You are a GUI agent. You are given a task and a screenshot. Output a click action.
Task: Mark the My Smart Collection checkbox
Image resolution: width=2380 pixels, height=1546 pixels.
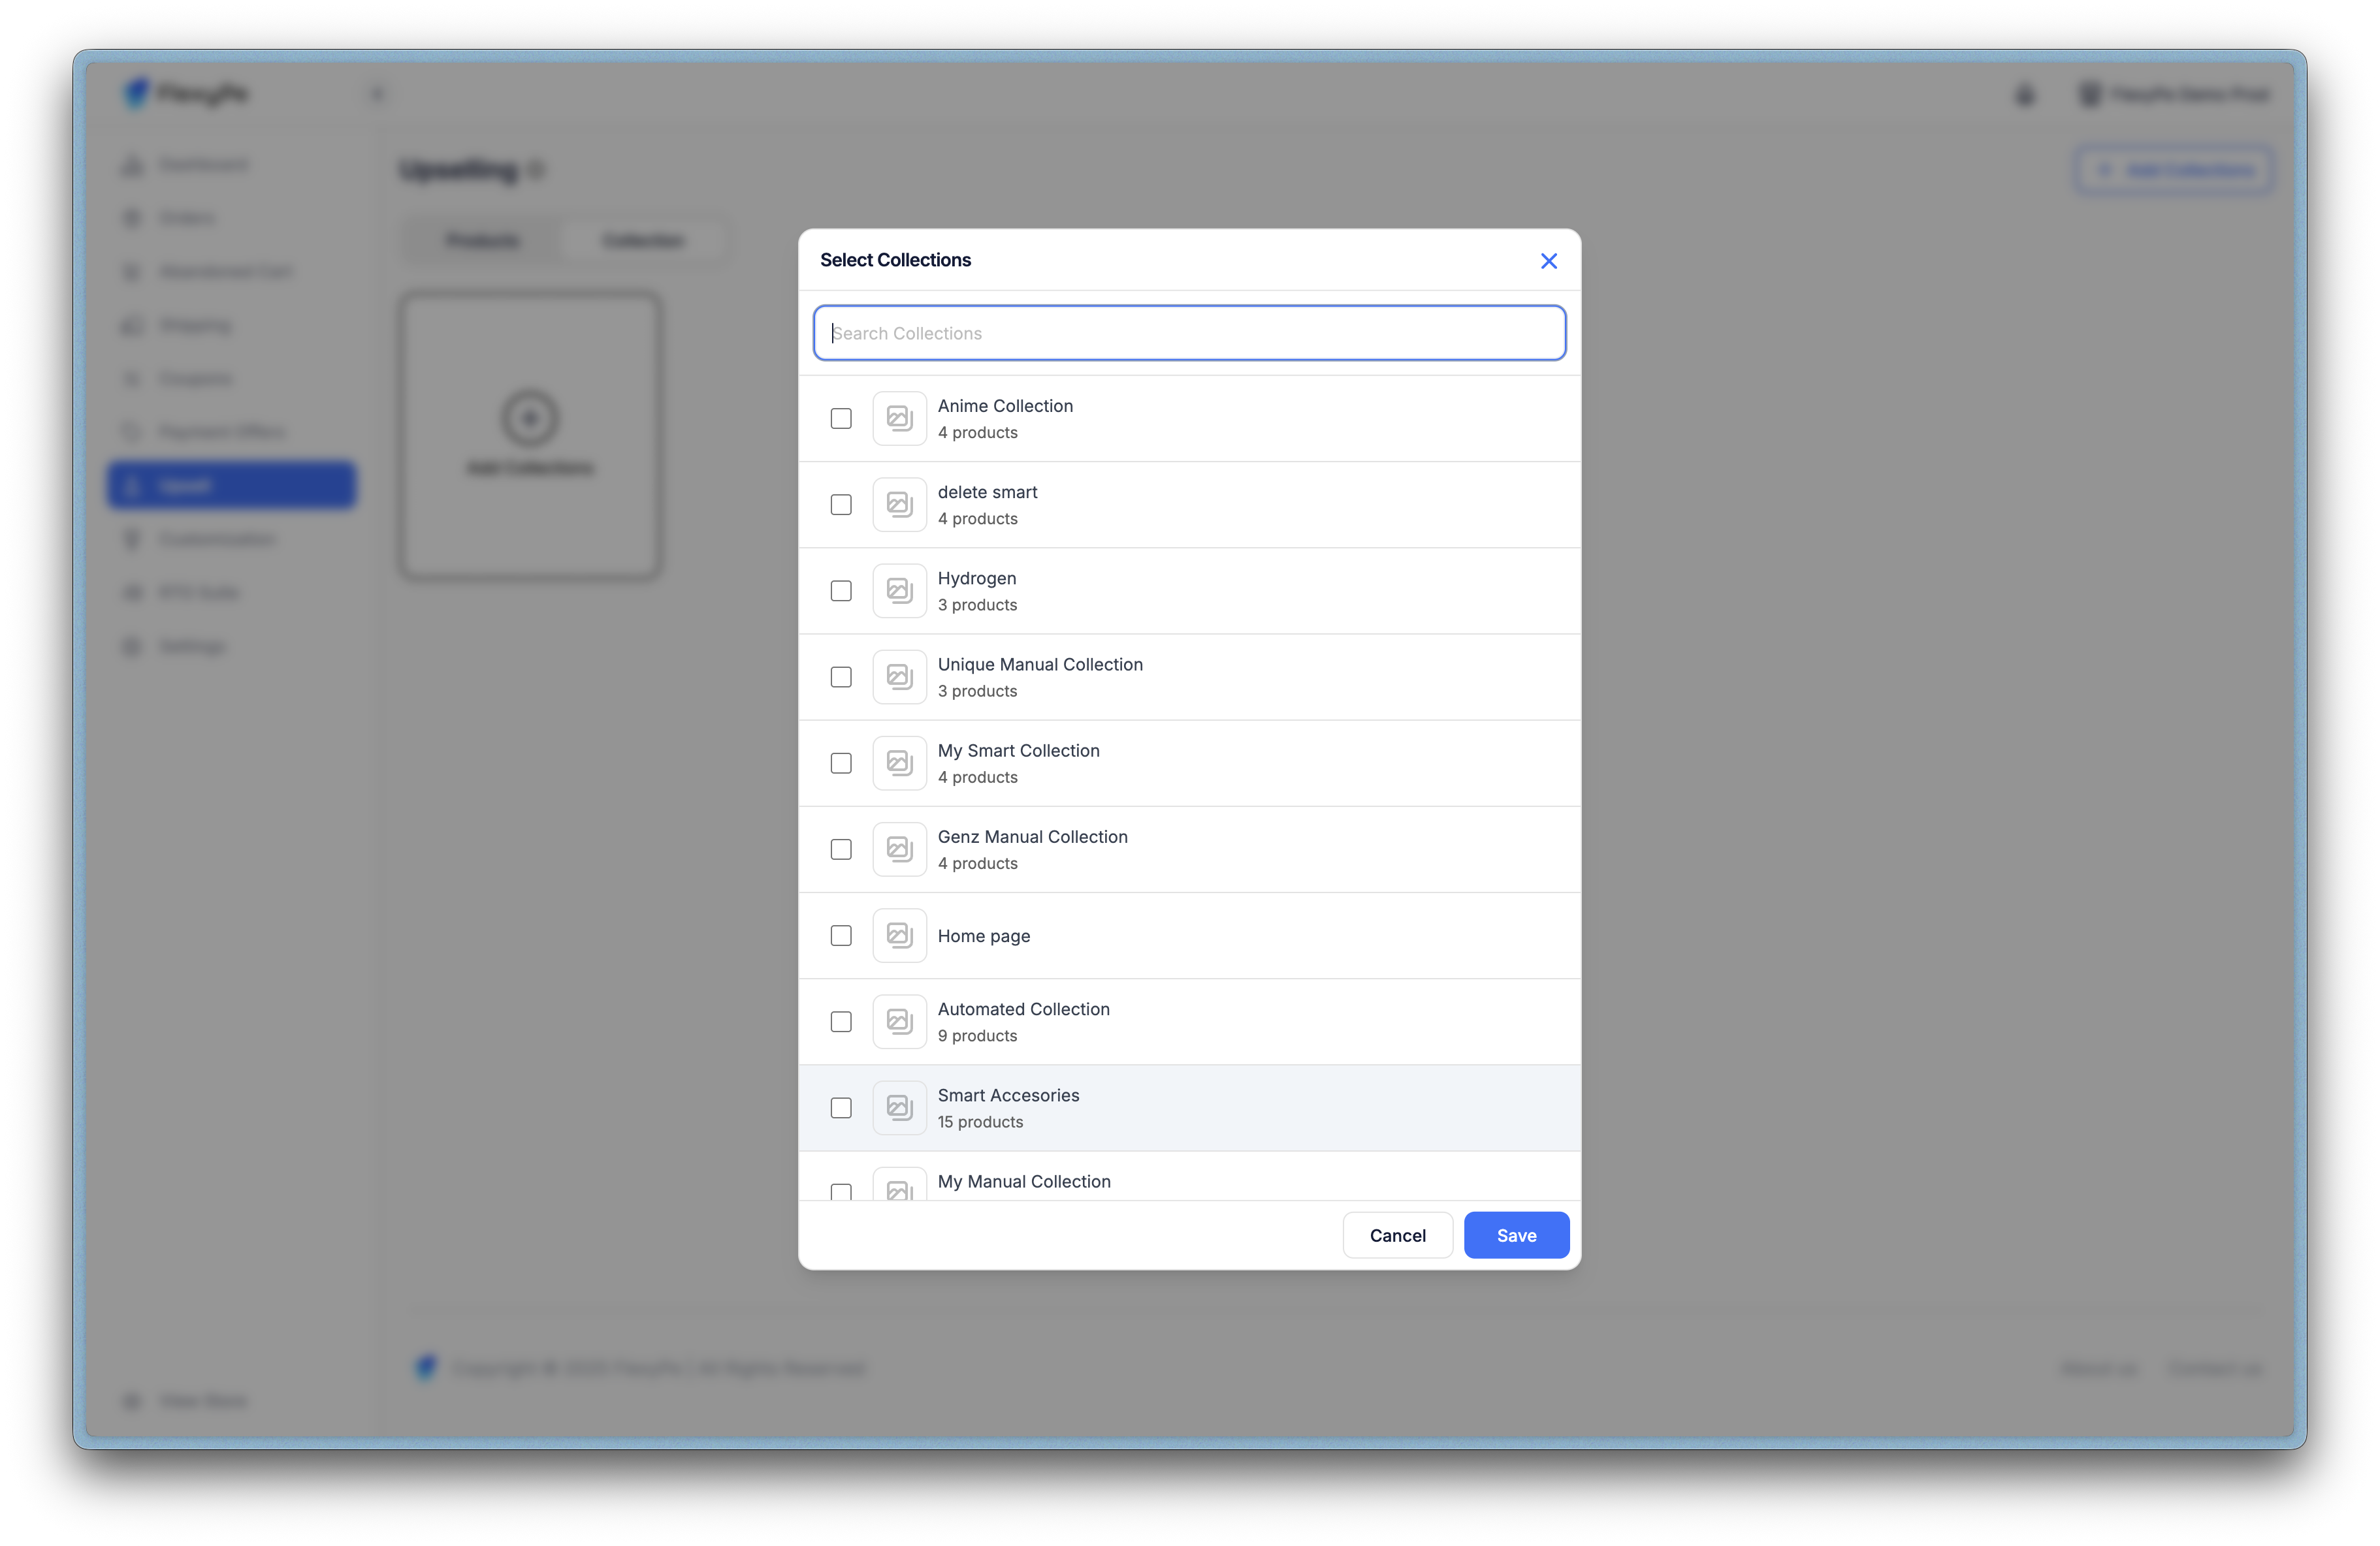tap(841, 763)
